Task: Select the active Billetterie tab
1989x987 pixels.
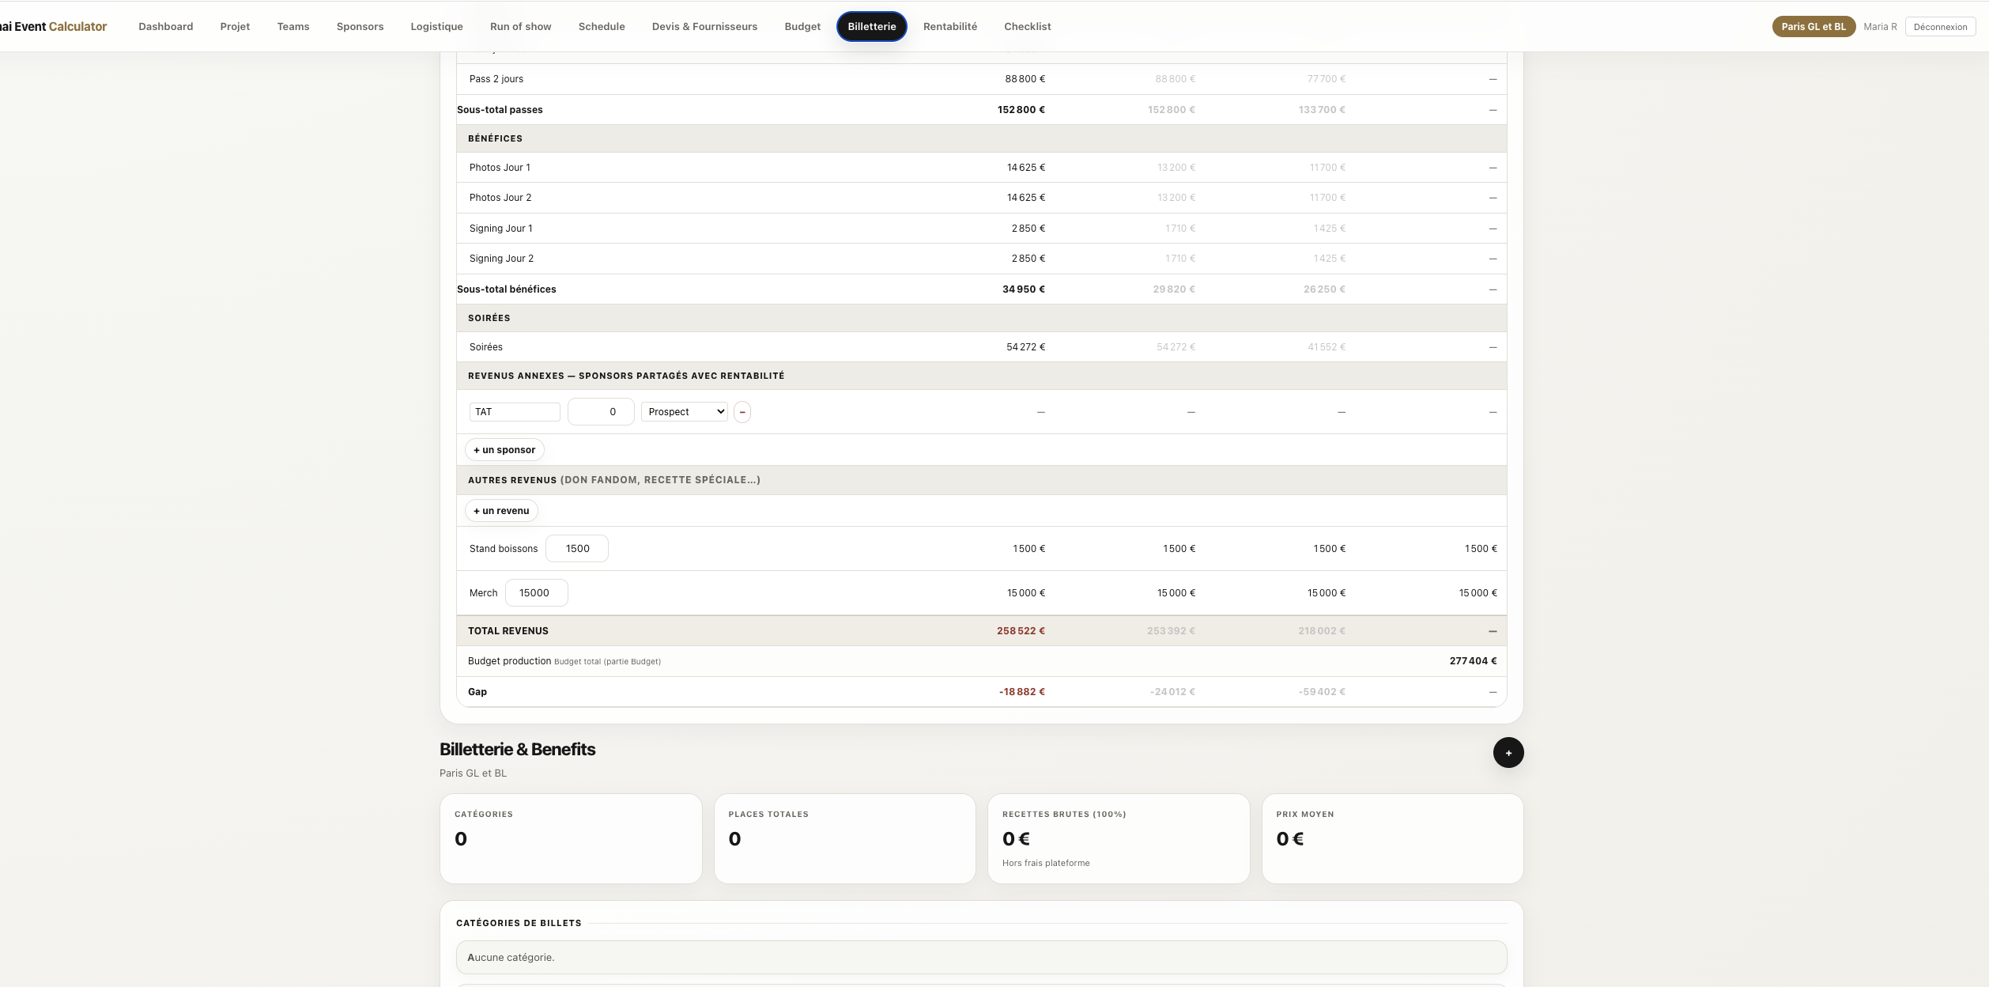Action: [x=871, y=26]
